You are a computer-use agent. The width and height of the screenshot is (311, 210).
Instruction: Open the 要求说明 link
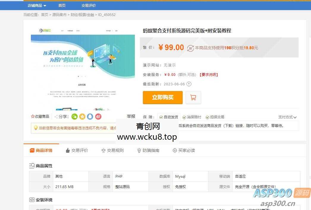tap(209, 75)
